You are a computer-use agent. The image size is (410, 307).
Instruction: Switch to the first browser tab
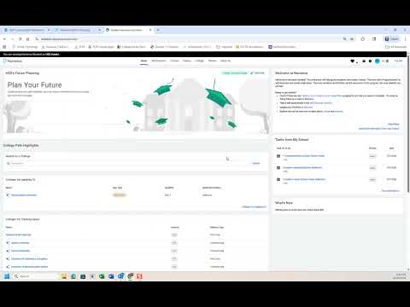(26, 30)
